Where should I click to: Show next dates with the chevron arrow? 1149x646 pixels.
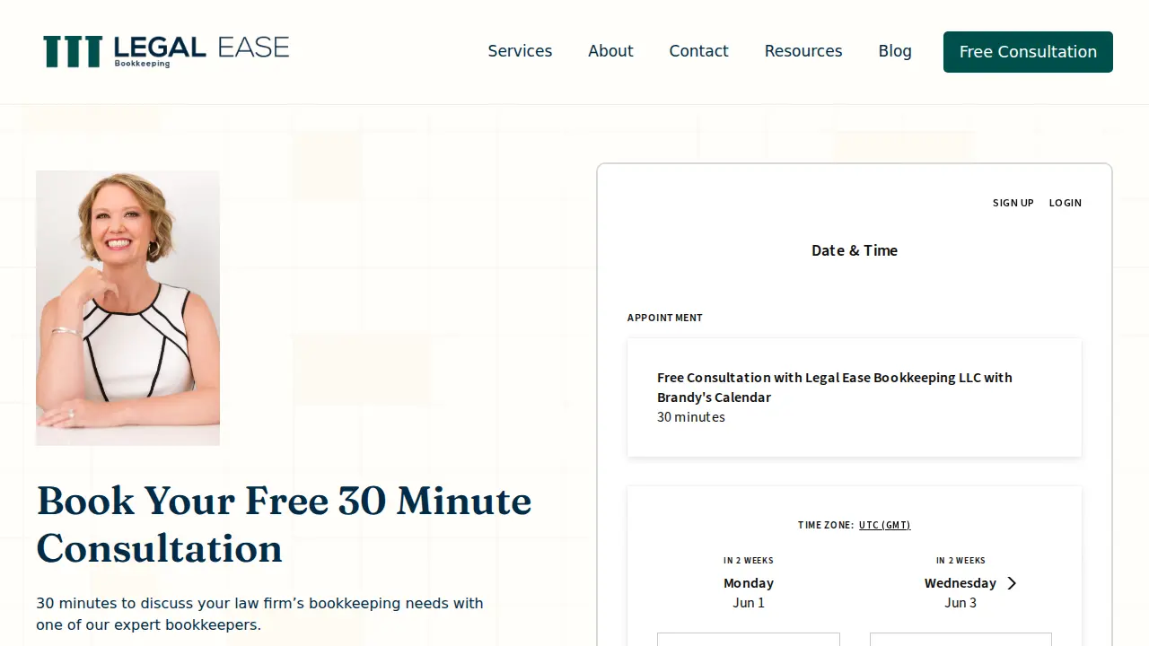[x=1012, y=583]
